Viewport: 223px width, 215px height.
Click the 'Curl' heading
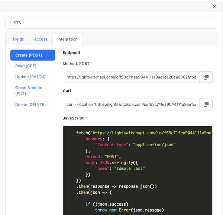click(67, 91)
